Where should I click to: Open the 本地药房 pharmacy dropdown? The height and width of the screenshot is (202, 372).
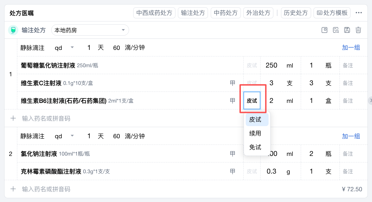[x=90, y=30]
